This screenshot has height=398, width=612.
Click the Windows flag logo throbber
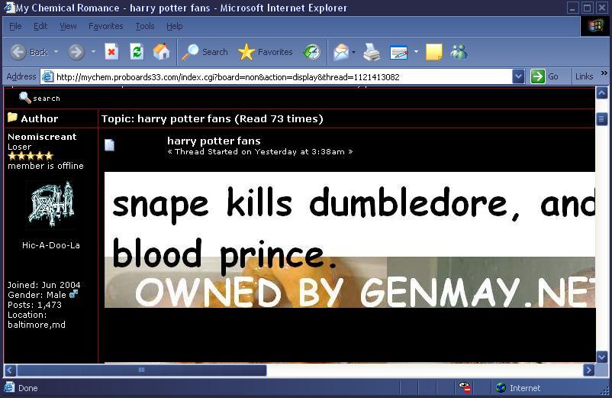[x=596, y=26]
